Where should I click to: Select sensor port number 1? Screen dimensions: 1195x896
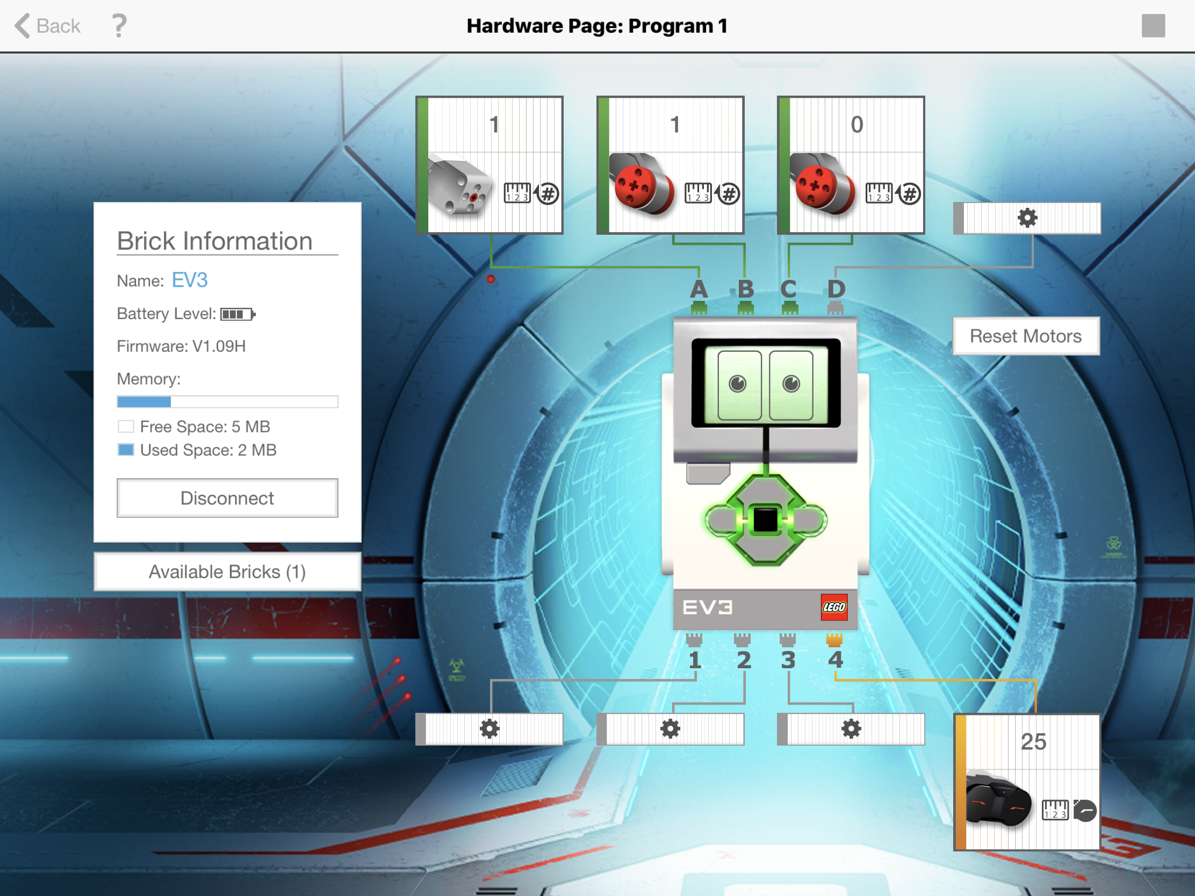(x=695, y=660)
